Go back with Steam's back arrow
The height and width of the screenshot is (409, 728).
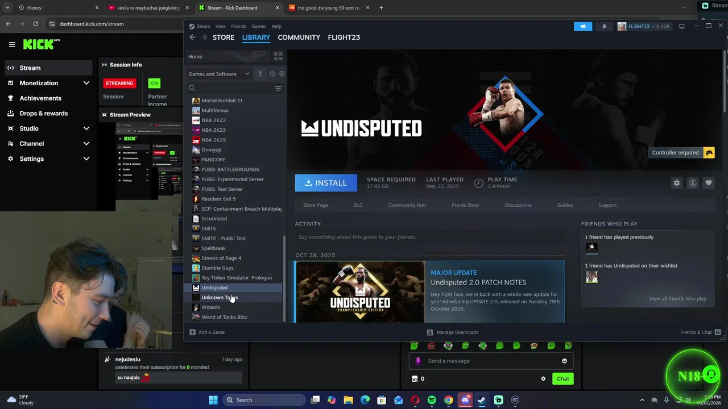click(x=192, y=37)
